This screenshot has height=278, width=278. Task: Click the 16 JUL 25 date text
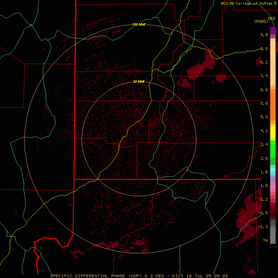pyautogui.click(x=199, y=276)
